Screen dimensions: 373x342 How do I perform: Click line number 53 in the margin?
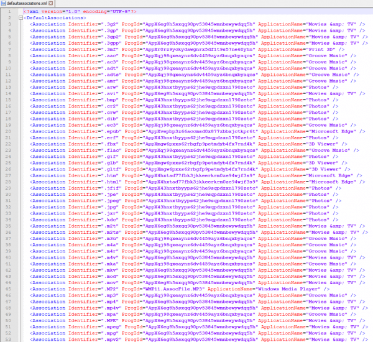point(10,339)
